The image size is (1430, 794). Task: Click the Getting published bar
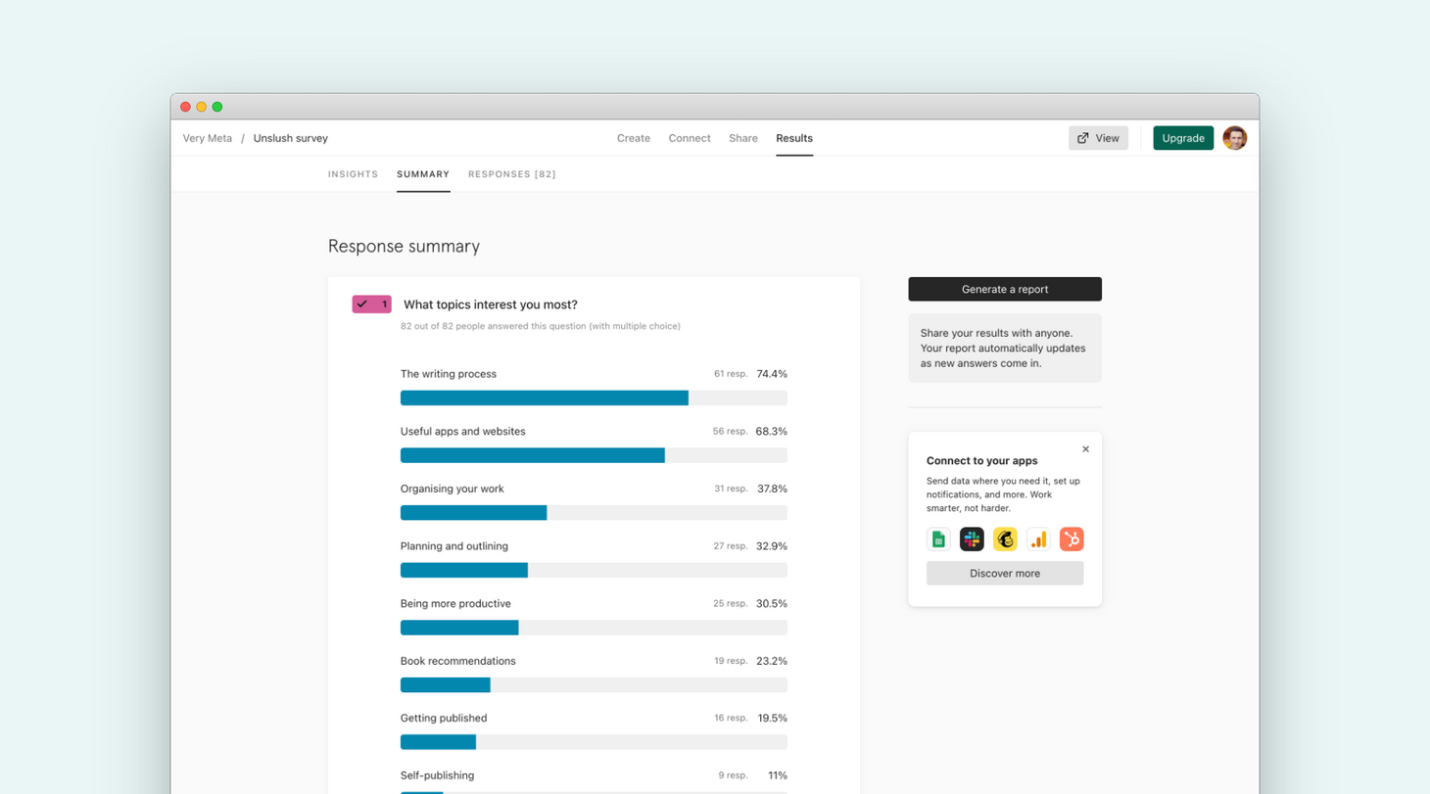pyautogui.click(x=594, y=742)
